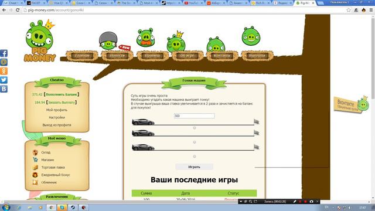Click the Склад warehouse icon
Screen dimensions: 375x211
pos(35,152)
